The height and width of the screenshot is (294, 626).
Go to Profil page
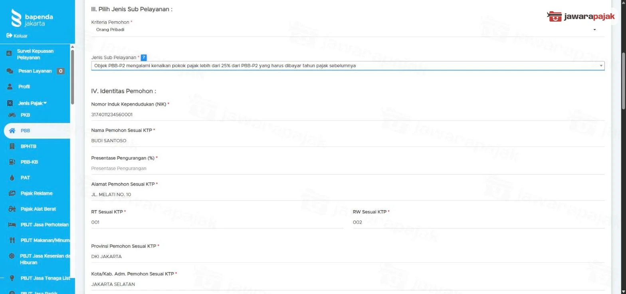coord(24,87)
